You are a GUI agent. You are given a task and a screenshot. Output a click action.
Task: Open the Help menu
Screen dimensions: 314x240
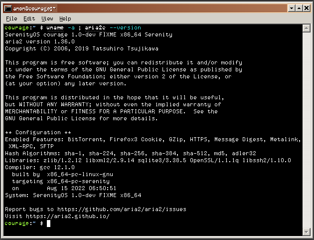65,18
